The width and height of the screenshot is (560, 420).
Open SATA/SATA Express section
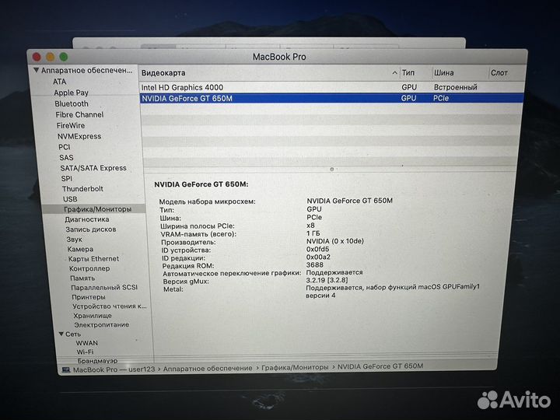93,168
